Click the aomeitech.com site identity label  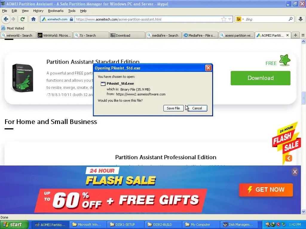point(57,19)
